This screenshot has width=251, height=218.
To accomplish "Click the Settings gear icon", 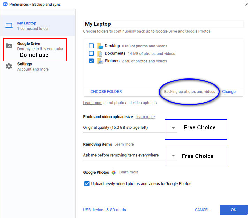I will tap(9, 66).
